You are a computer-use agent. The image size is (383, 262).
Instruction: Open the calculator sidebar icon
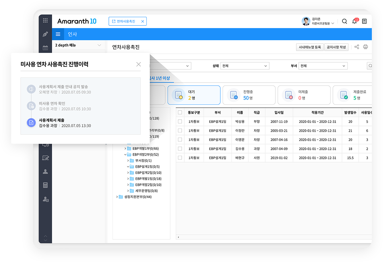click(x=45, y=185)
